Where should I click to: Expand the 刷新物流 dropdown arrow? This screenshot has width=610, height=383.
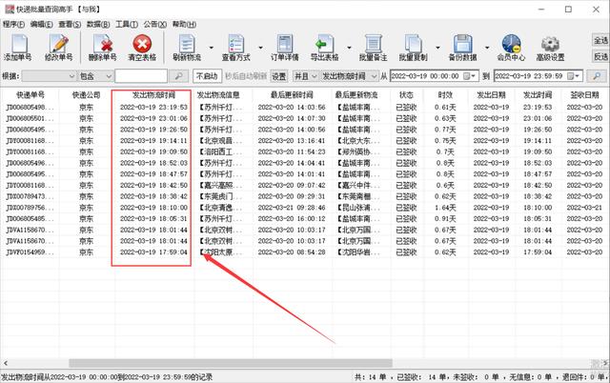212,48
